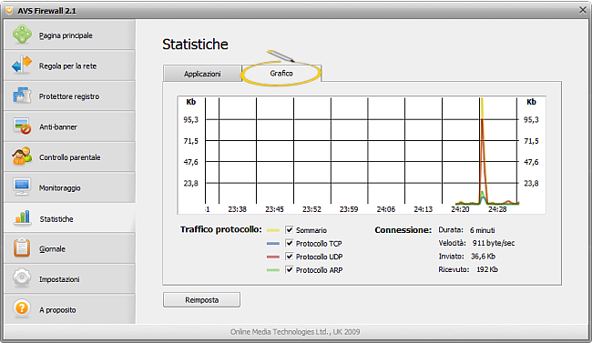
Task: Click the Giornale clipboard icon
Action: click(x=22, y=247)
